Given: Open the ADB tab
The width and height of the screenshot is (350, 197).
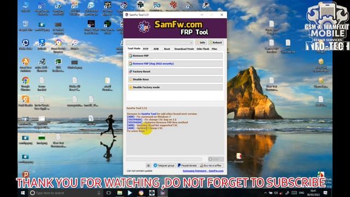Looking at the screenshot, I should coord(156,49).
